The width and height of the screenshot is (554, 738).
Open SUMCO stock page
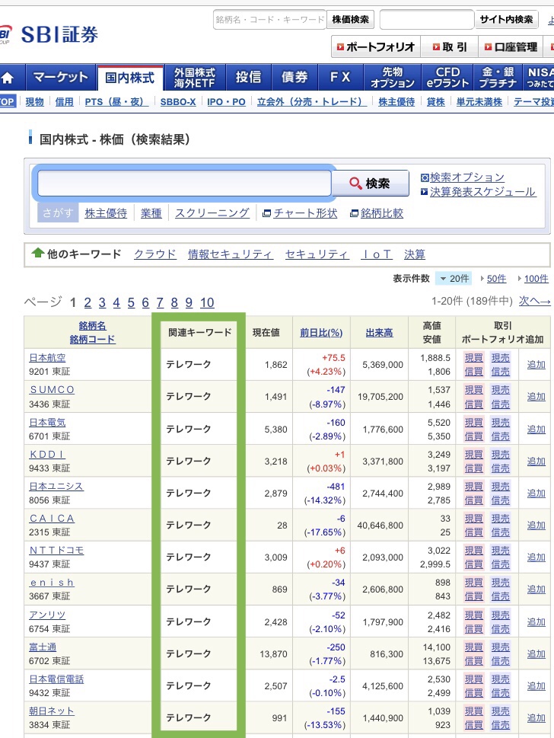click(53, 390)
